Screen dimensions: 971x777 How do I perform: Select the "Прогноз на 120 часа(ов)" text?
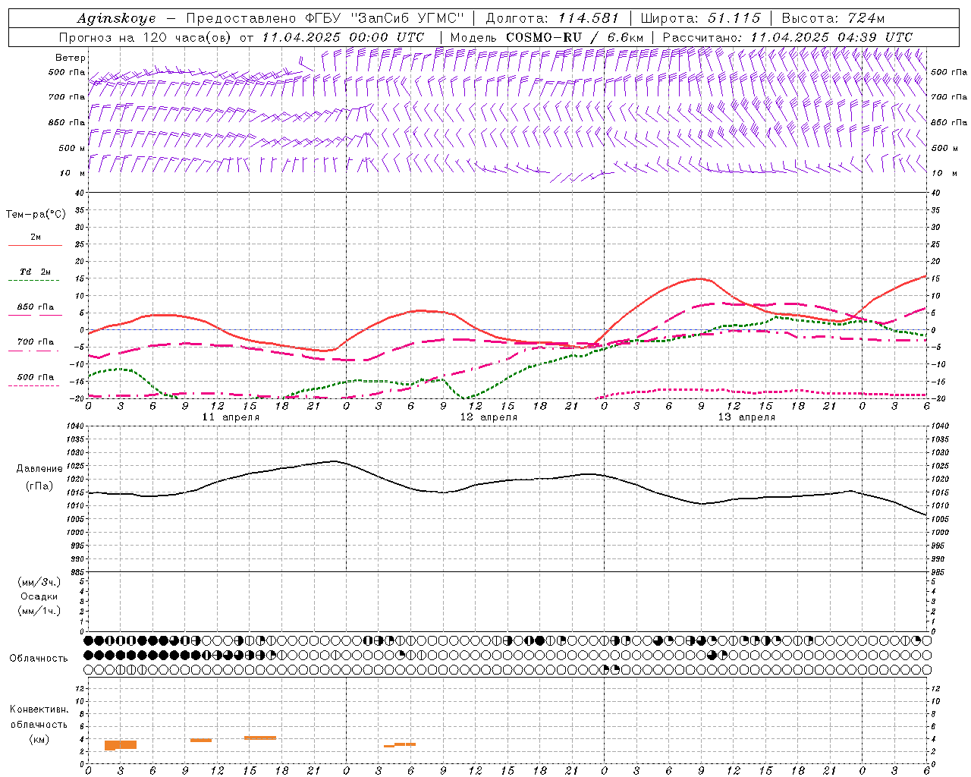pyautogui.click(x=146, y=37)
